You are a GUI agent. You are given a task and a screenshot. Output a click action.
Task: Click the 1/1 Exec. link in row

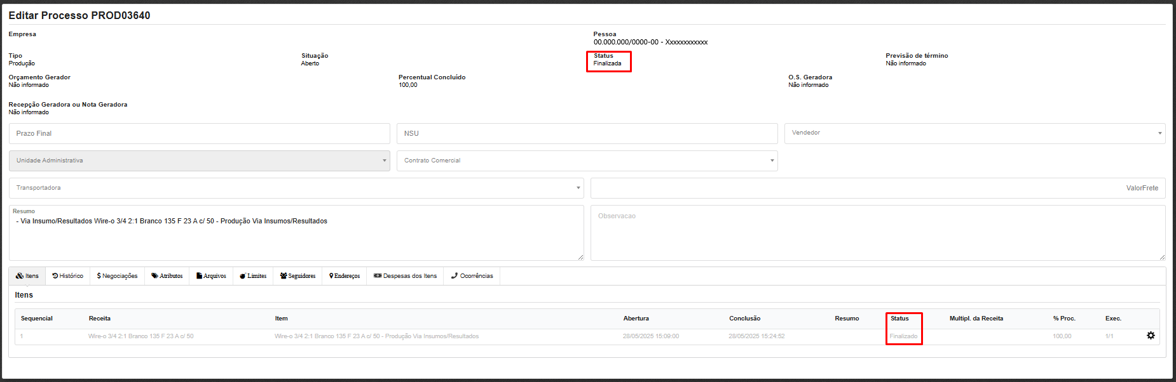tap(1109, 336)
